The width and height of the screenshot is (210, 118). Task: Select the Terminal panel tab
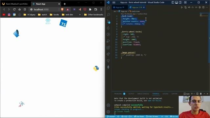click(156, 94)
